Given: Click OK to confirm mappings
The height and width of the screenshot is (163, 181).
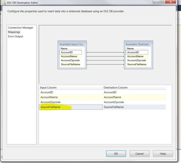Looking at the screenshot, I should coord(116,154).
